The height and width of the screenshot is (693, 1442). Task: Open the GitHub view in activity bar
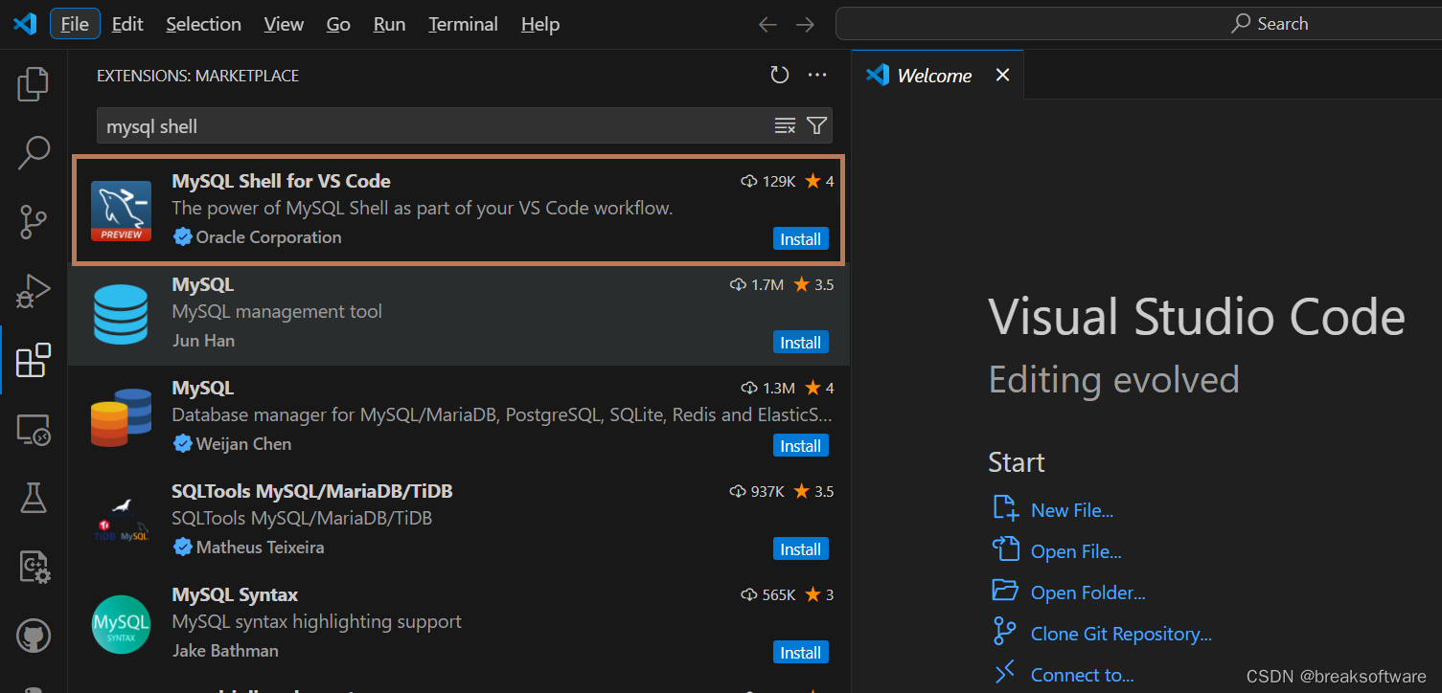pos(34,636)
